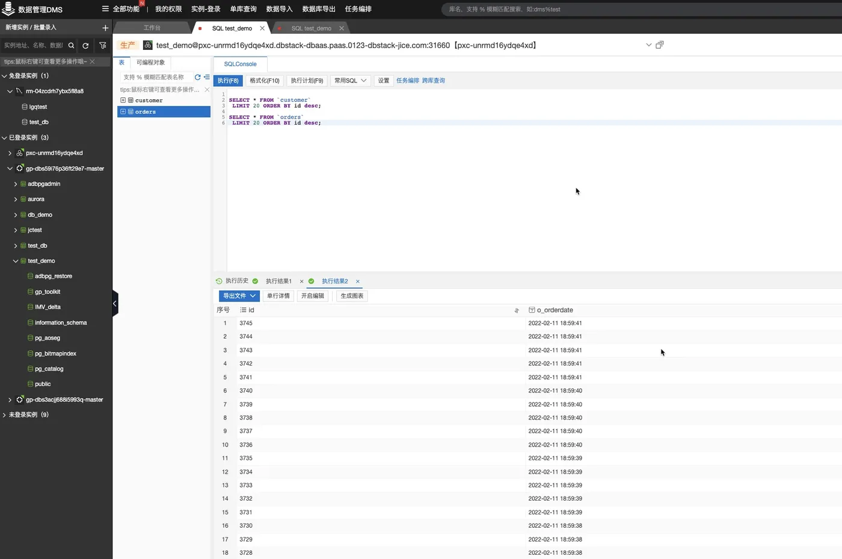Collapse the test_demo database node
This screenshot has height=559, width=842.
(x=16, y=261)
